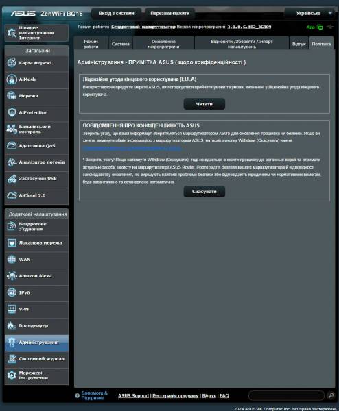
Task: Click the USB status icon in header
Action: [x=330, y=27]
